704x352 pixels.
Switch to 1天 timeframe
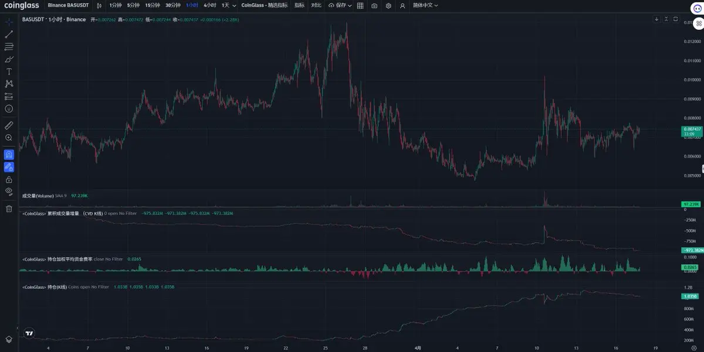pyautogui.click(x=225, y=5)
